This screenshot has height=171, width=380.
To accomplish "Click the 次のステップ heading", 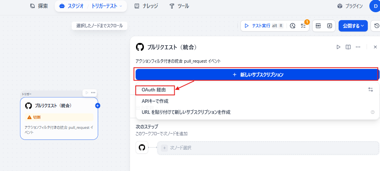I will click(147, 127).
